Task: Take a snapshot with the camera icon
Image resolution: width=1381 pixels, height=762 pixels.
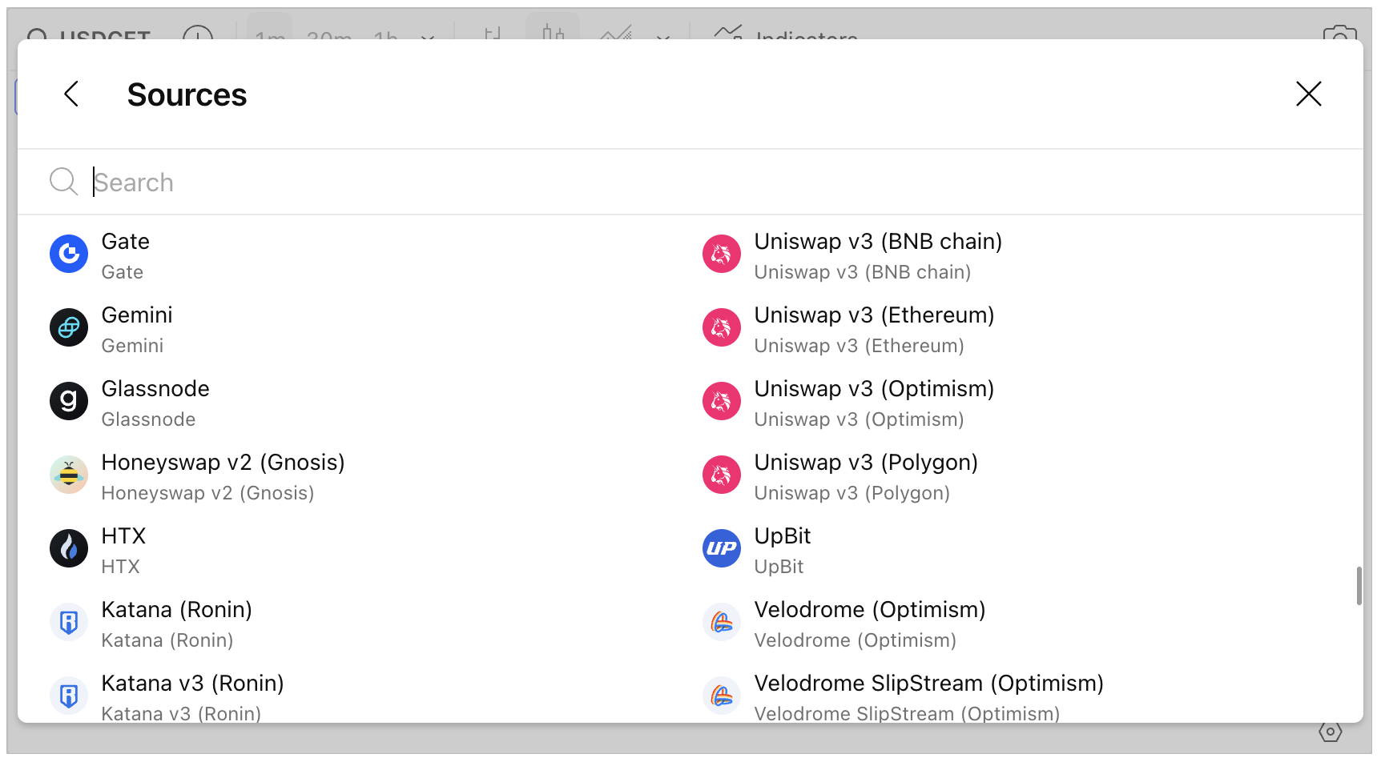Action: coord(1339,34)
